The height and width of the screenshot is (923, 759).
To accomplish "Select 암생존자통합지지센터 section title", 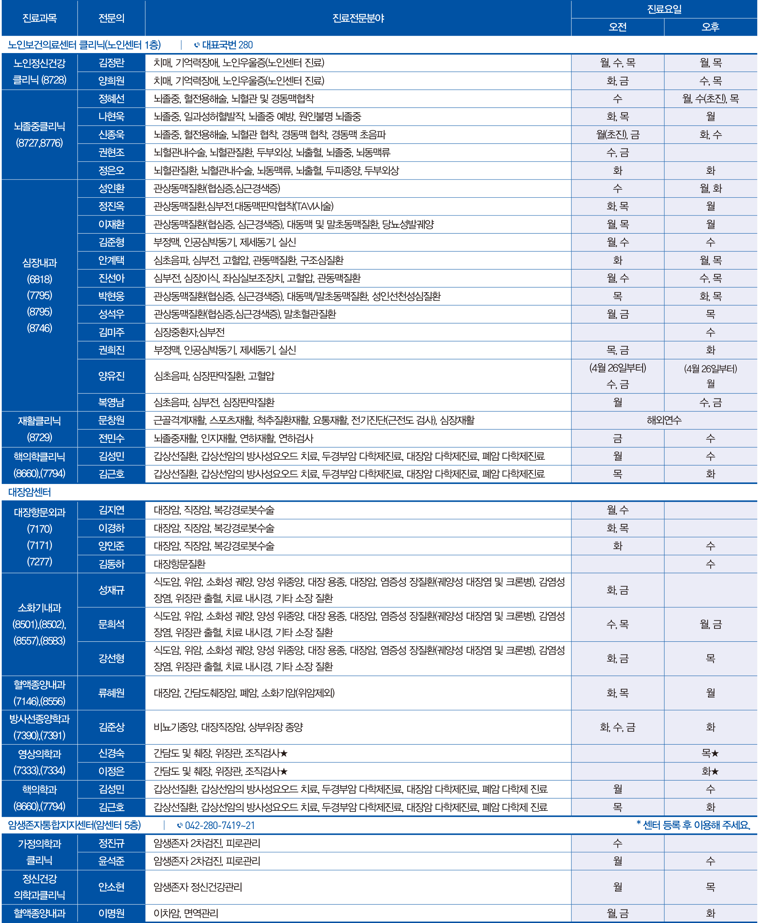I will [74, 825].
